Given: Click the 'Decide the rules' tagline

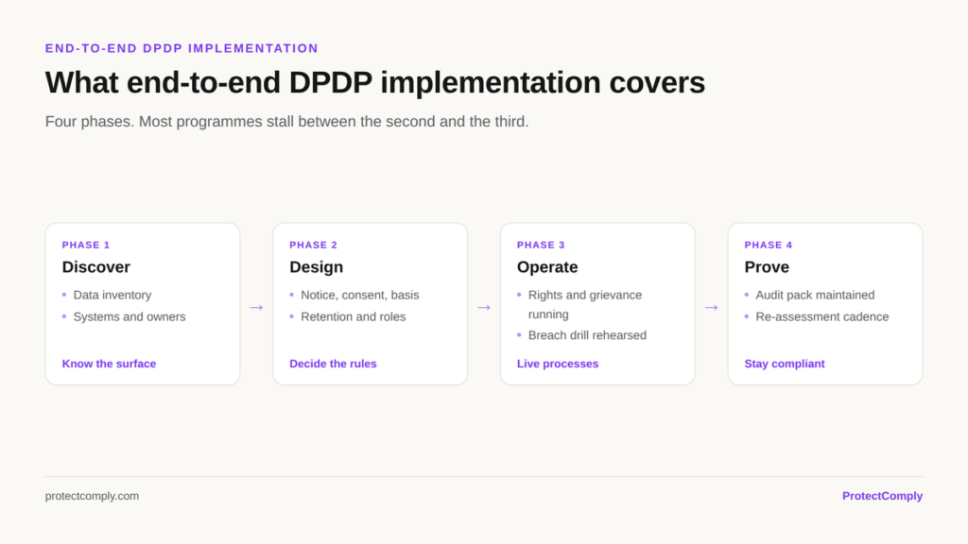Looking at the screenshot, I should click(333, 364).
